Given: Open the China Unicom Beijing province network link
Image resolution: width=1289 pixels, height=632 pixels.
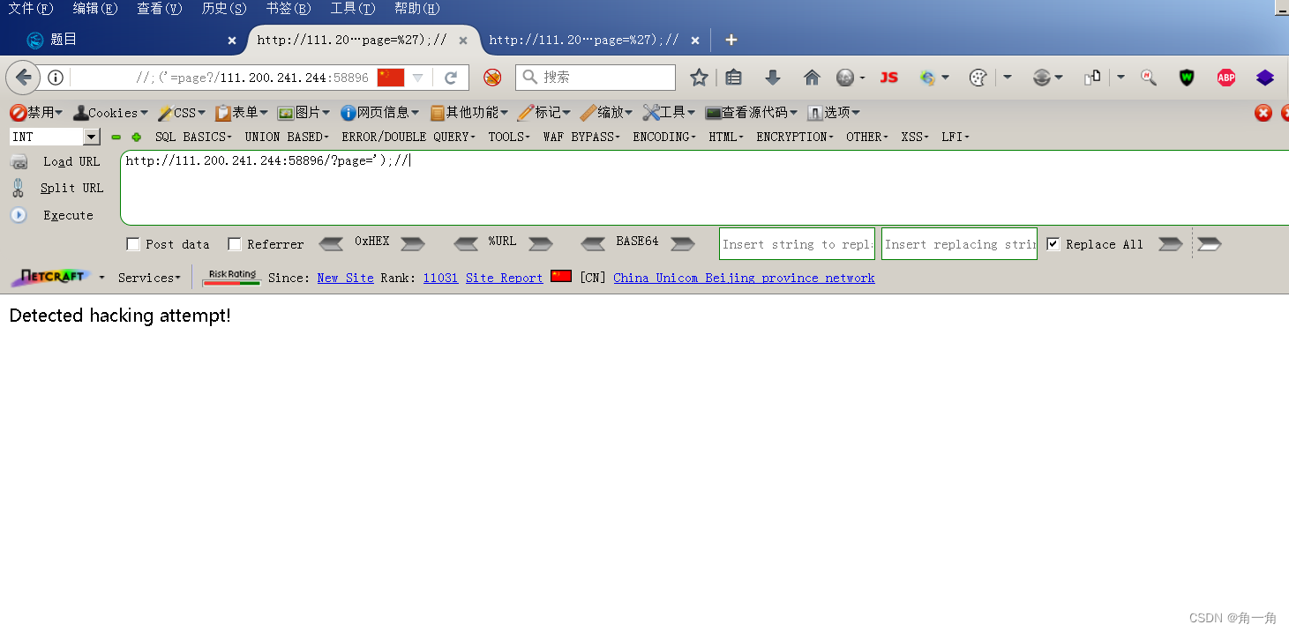Looking at the screenshot, I should [x=744, y=278].
